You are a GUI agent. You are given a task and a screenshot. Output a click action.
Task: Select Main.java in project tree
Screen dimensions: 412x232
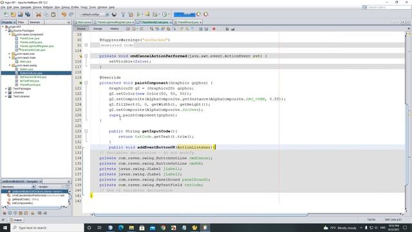click(x=25, y=62)
